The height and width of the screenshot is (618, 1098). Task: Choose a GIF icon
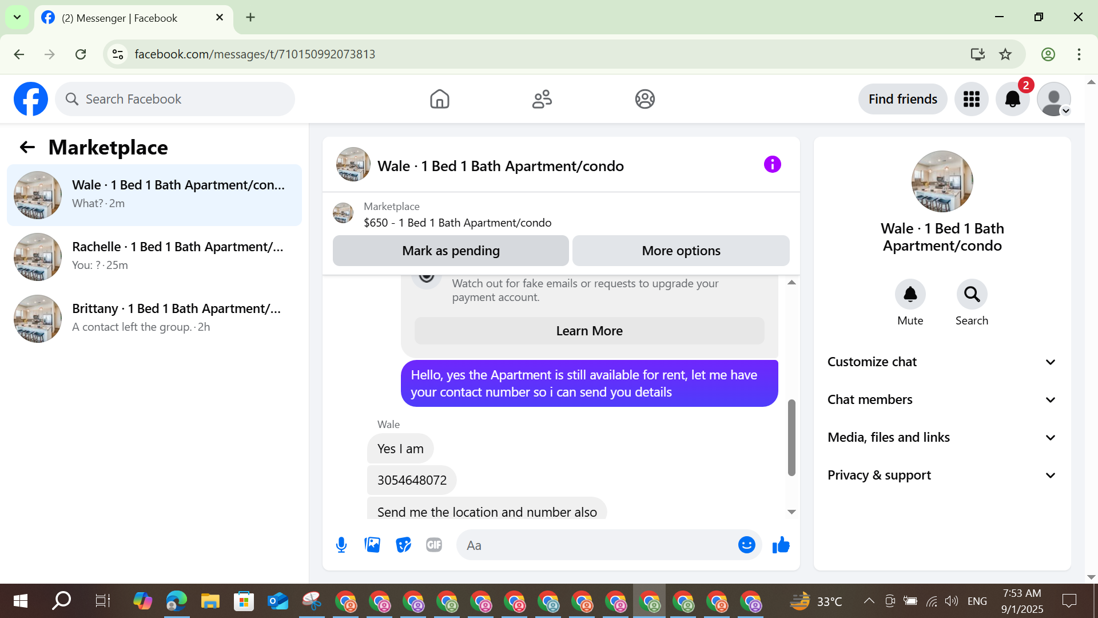[434, 545]
